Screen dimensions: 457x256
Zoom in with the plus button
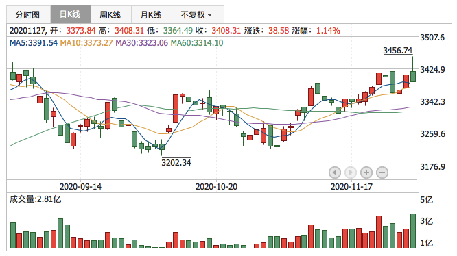(x=366, y=172)
